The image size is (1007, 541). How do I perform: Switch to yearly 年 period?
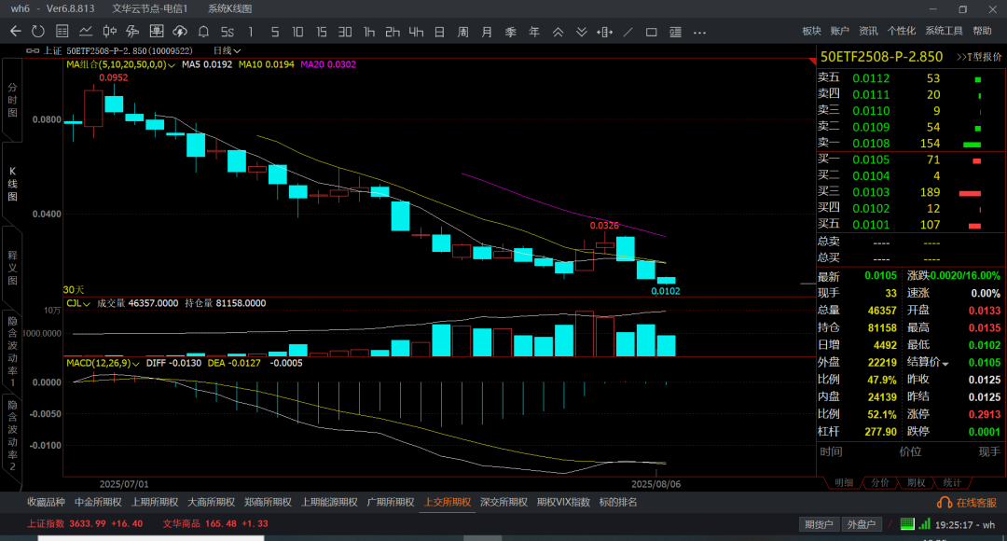[x=533, y=32]
